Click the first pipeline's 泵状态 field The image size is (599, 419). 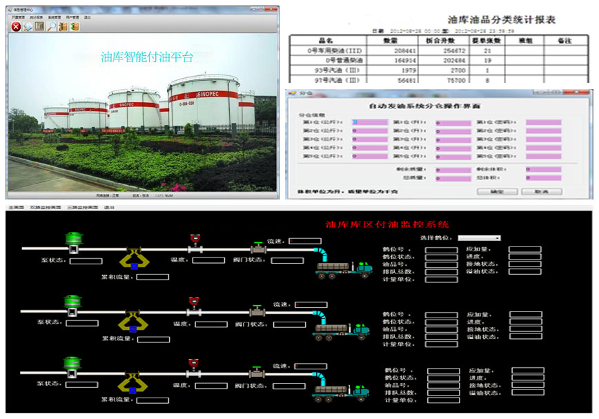(x=86, y=262)
